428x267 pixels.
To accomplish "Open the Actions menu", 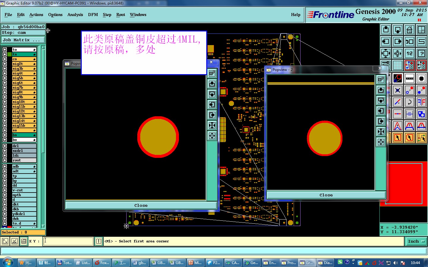I will coord(36,15).
